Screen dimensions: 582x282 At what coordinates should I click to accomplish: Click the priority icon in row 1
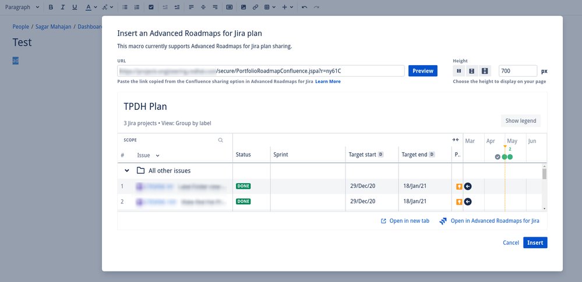point(459,187)
